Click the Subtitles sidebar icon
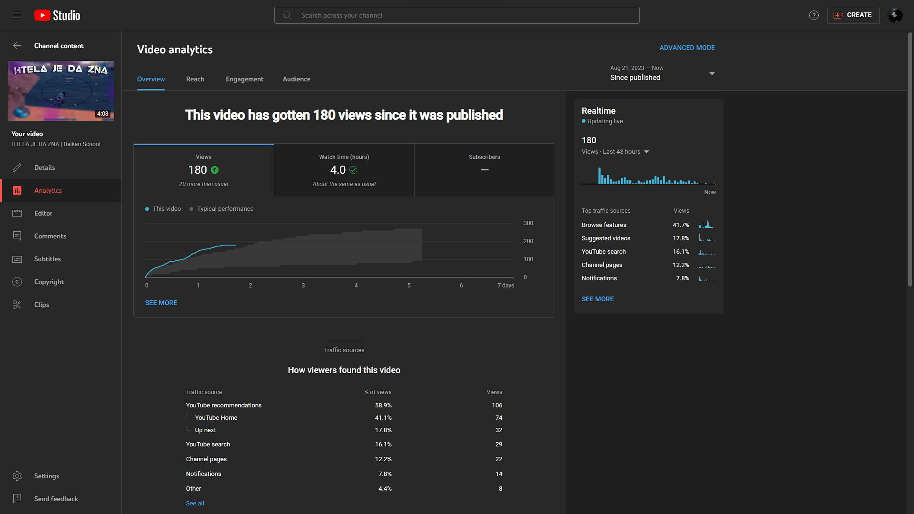This screenshot has height=514, width=914. pyautogui.click(x=17, y=259)
